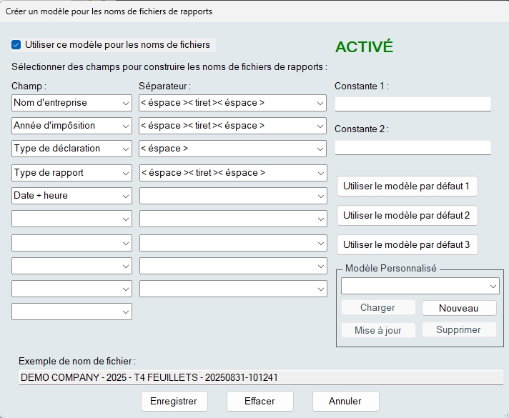Viewport: 509px width, 418px height.
Task: Click the Effacer button
Action: (260, 401)
